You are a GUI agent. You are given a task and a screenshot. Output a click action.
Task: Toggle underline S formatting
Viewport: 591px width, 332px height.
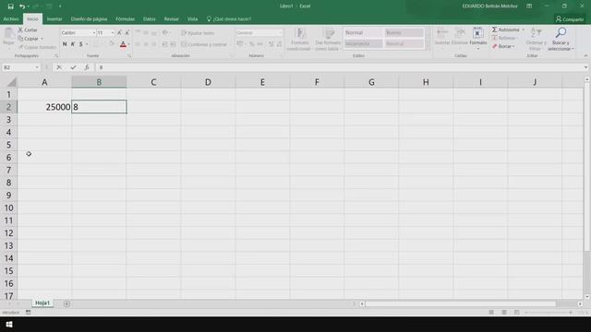click(80, 44)
